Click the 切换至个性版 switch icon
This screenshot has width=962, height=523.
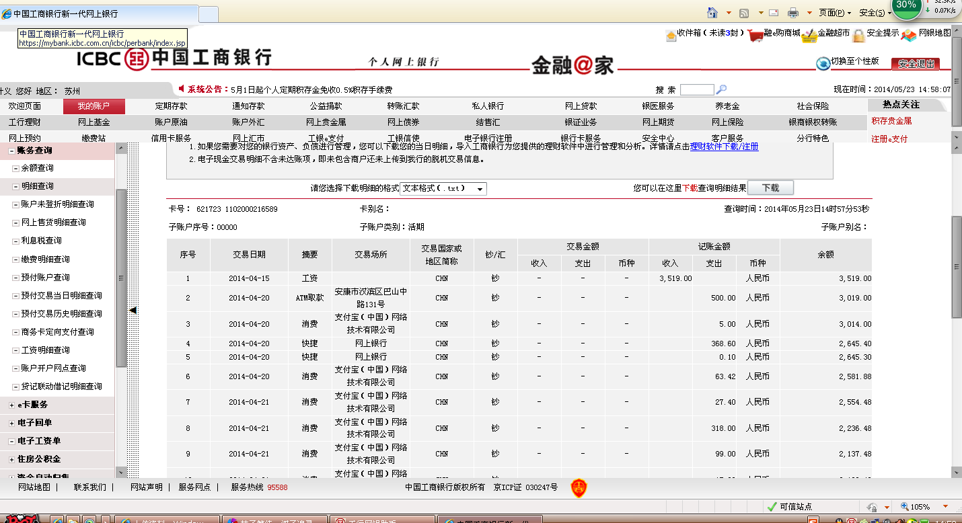[823, 63]
